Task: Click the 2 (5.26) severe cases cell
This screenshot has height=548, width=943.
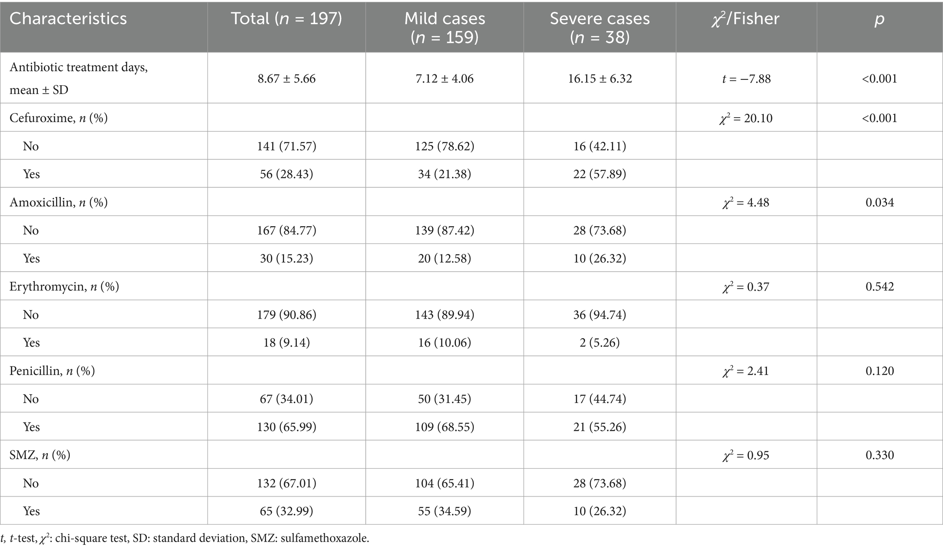Action: coord(600,342)
